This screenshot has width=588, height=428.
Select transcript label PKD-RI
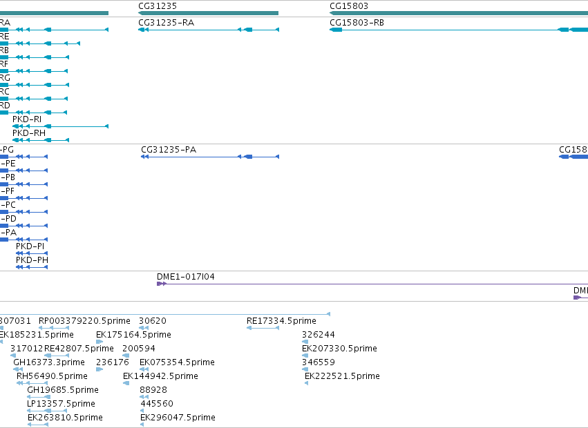[27, 119]
